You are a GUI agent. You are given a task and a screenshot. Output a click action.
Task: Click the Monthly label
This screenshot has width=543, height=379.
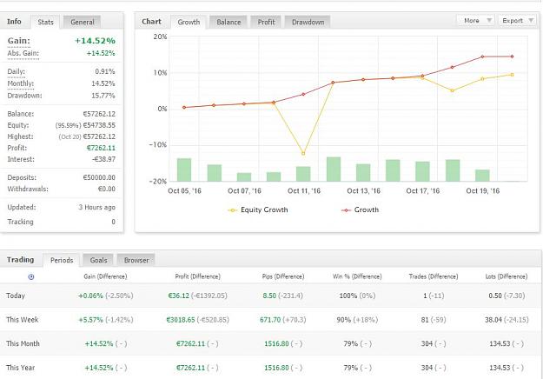coord(21,83)
